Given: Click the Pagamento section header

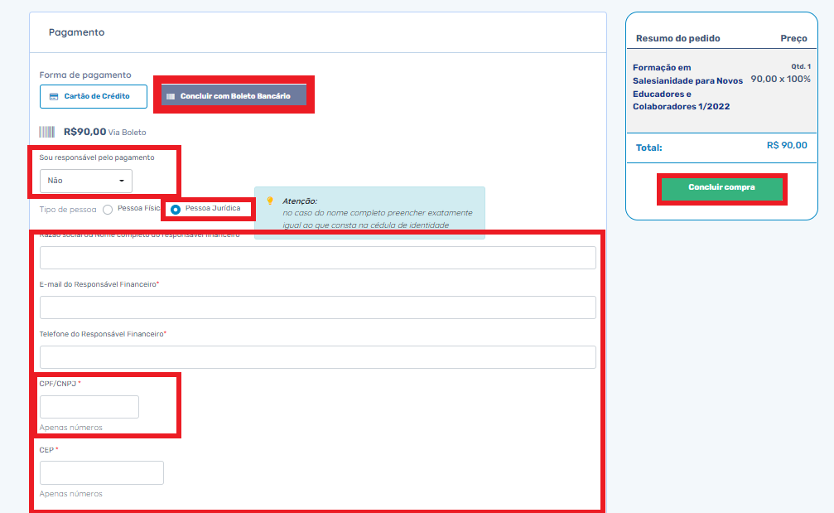Looking at the screenshot, I should coord(76,32).
